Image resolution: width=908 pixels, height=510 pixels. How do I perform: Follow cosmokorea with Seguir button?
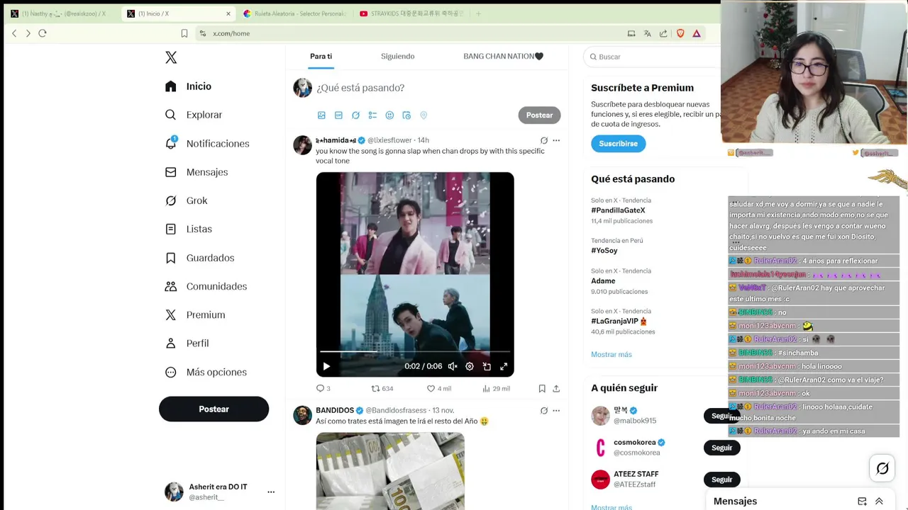click(721, 448)
